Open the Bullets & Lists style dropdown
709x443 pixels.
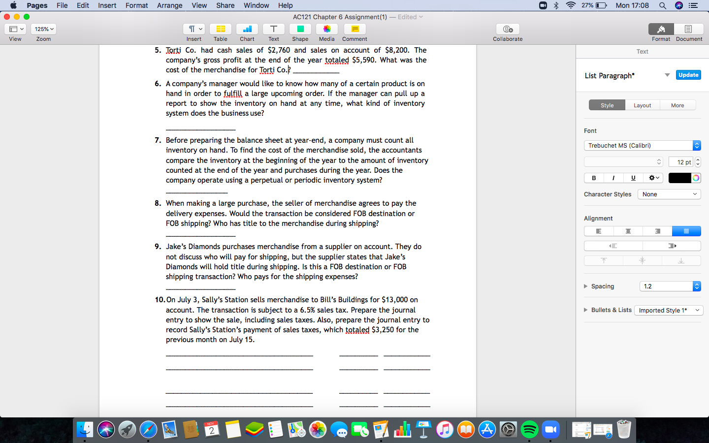point(668,310)
